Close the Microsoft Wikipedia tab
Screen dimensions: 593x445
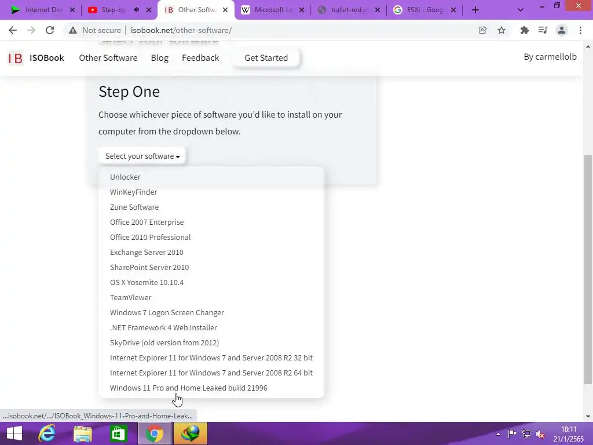(302, 10)
